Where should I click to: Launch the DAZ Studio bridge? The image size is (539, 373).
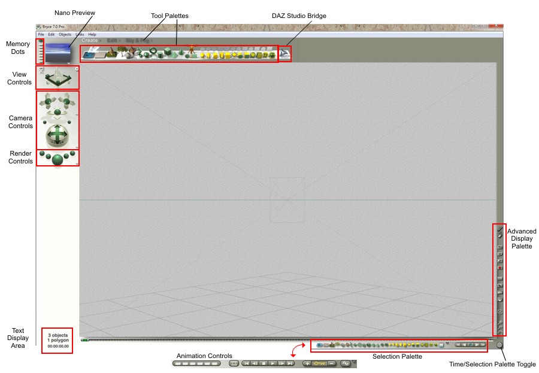(286, 54)
